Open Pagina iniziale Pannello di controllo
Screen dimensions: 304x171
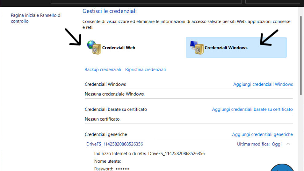(x=36, y=18)
